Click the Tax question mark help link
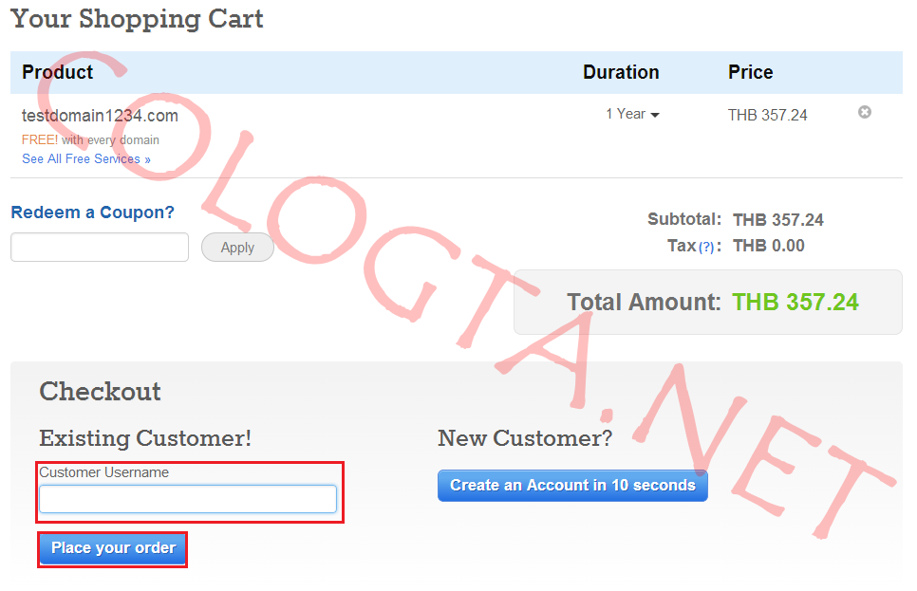The height and width of the screenshot is (591, 917). pos(706,247)
